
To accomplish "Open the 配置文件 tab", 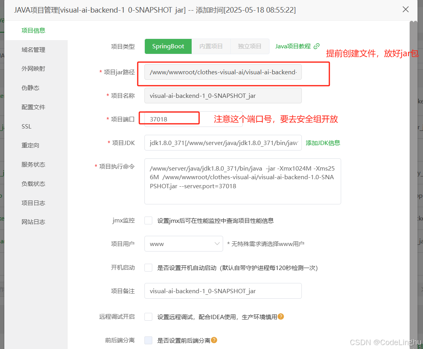I will (x=33, y=107).
